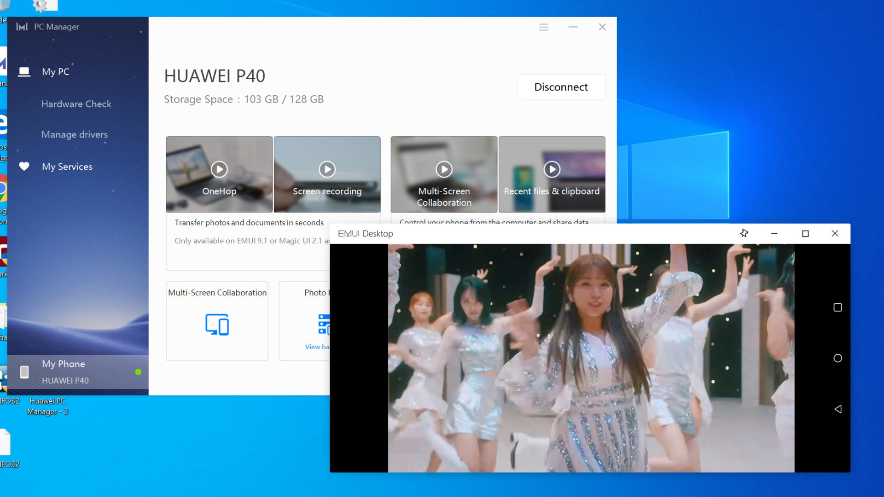Play the OneHop tutorial video
Screen dimensions: 884x497
tap(219, 169)
